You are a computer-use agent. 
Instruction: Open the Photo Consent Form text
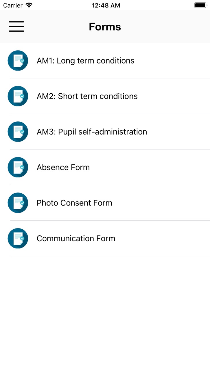click(74, 203)
